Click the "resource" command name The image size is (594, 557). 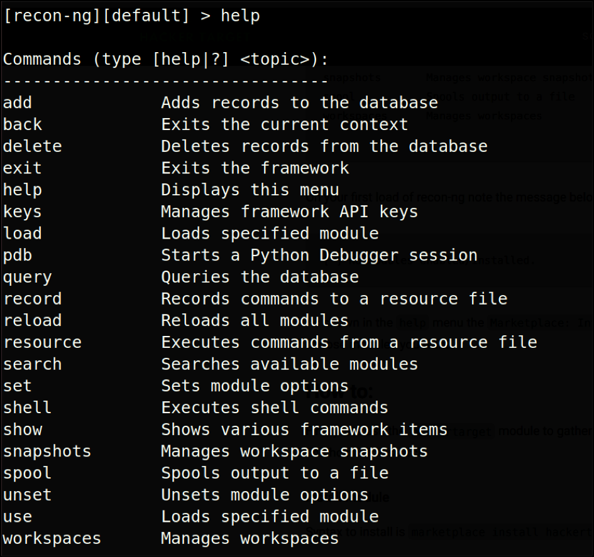pos(42,342)
